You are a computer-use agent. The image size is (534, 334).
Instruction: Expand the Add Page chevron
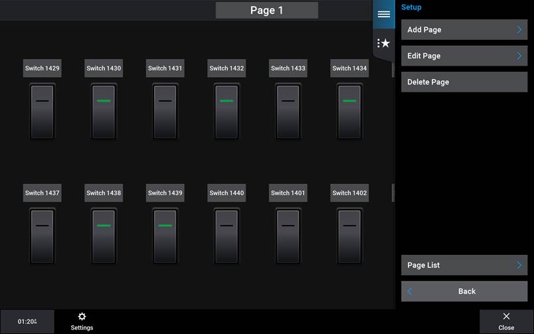point(519,30)
